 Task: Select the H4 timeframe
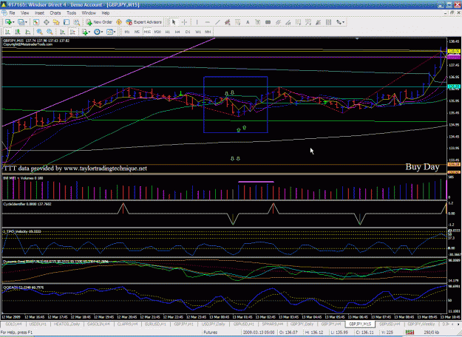pyautogui.click(x=177, y=32)
